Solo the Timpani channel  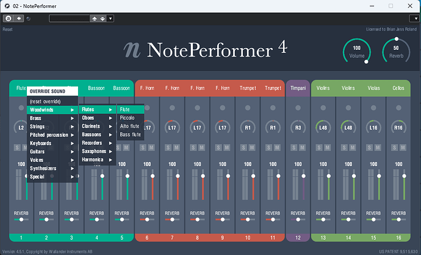[293, 148]
